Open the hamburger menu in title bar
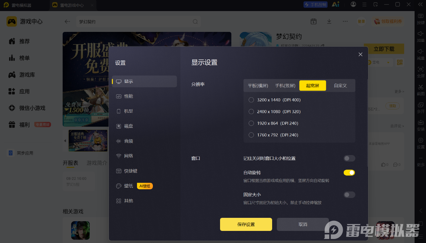The width and height of the screenshot is (426, 243). click(x=365, y=4)
